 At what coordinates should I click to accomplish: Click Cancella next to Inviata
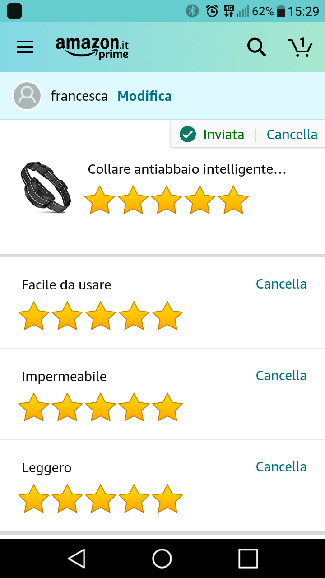(292, 135)
